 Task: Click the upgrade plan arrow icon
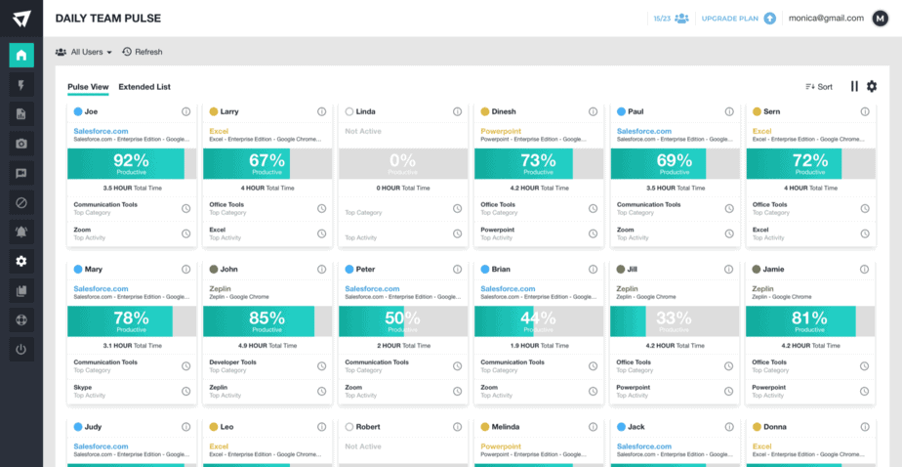pos(769,19)
